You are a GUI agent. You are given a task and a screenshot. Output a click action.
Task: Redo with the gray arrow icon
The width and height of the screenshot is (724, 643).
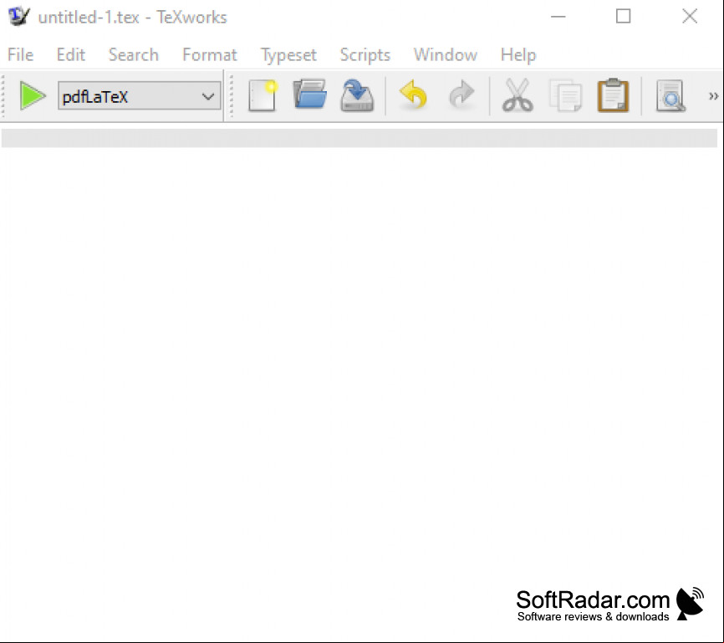(x=461, y=95)
